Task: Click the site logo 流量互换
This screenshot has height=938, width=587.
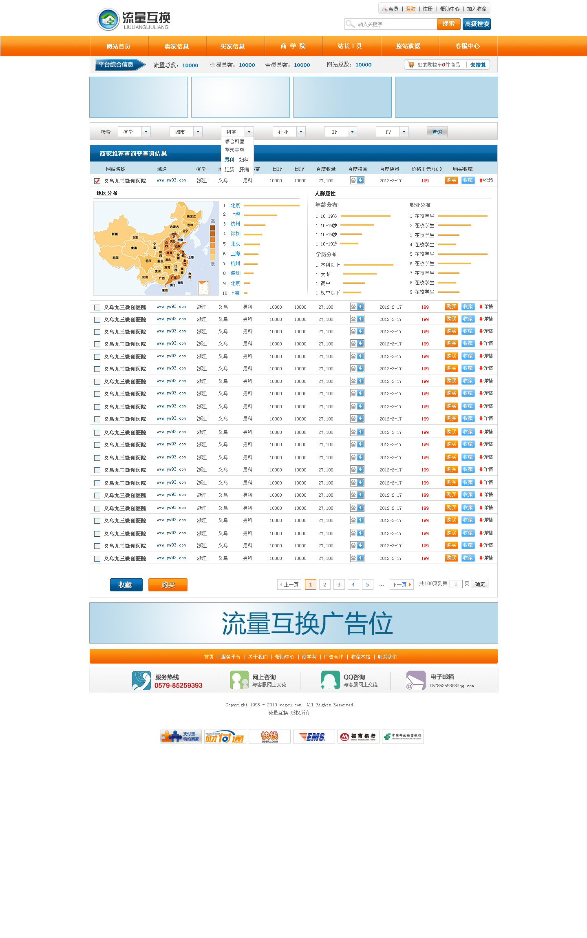Action: pos(134,20)
